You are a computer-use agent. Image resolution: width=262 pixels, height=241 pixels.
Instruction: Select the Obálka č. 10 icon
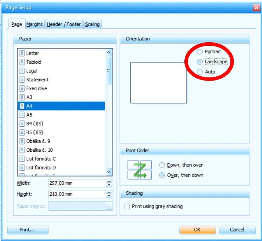22,150
